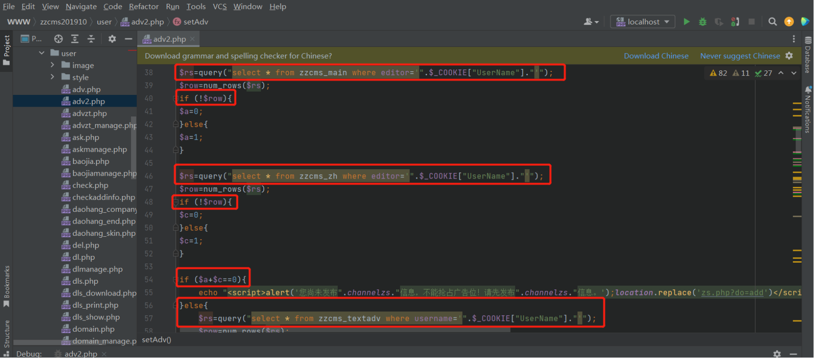The width and height of the screenshot is (814, 358).
Task: Click Never suggest Chinese link
Action: pos(740,56)
